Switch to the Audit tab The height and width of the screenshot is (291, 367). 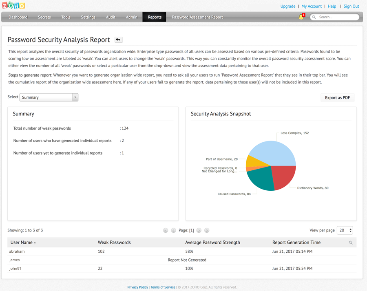click(111, 17)
